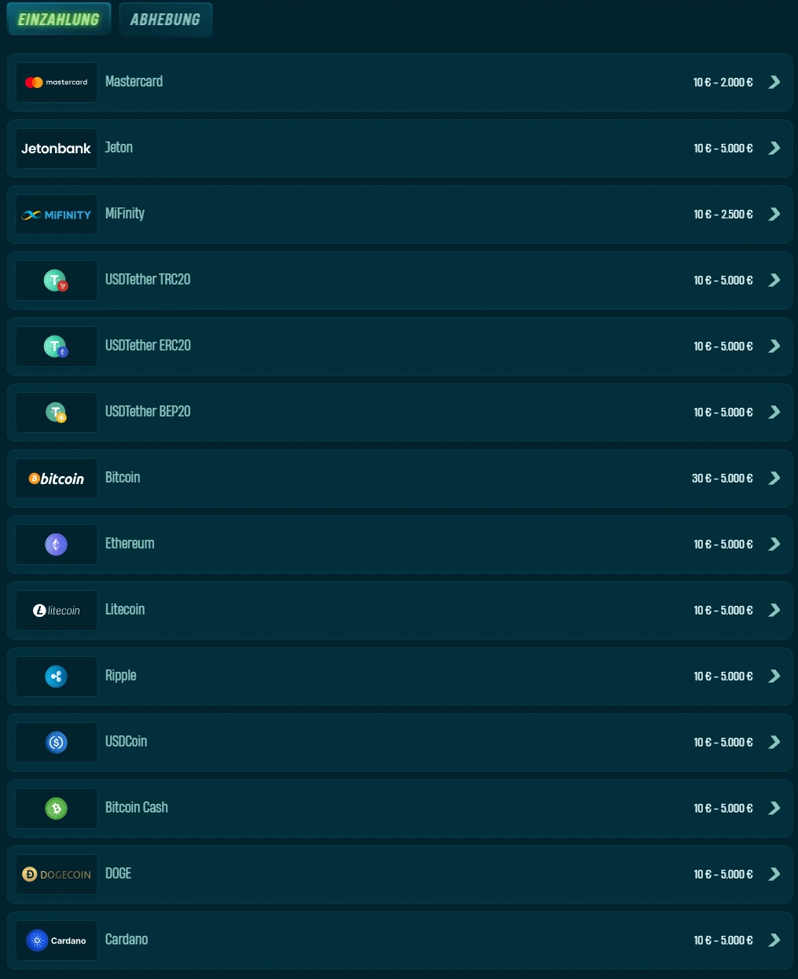
Task: Click the MiFinity payment method name
Action: coord(125,214)
